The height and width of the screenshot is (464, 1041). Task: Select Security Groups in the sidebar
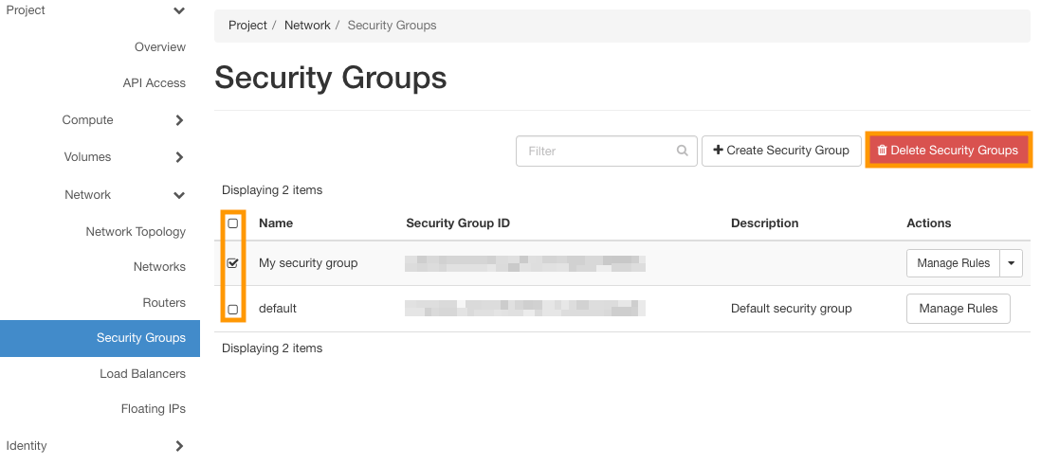100,338
